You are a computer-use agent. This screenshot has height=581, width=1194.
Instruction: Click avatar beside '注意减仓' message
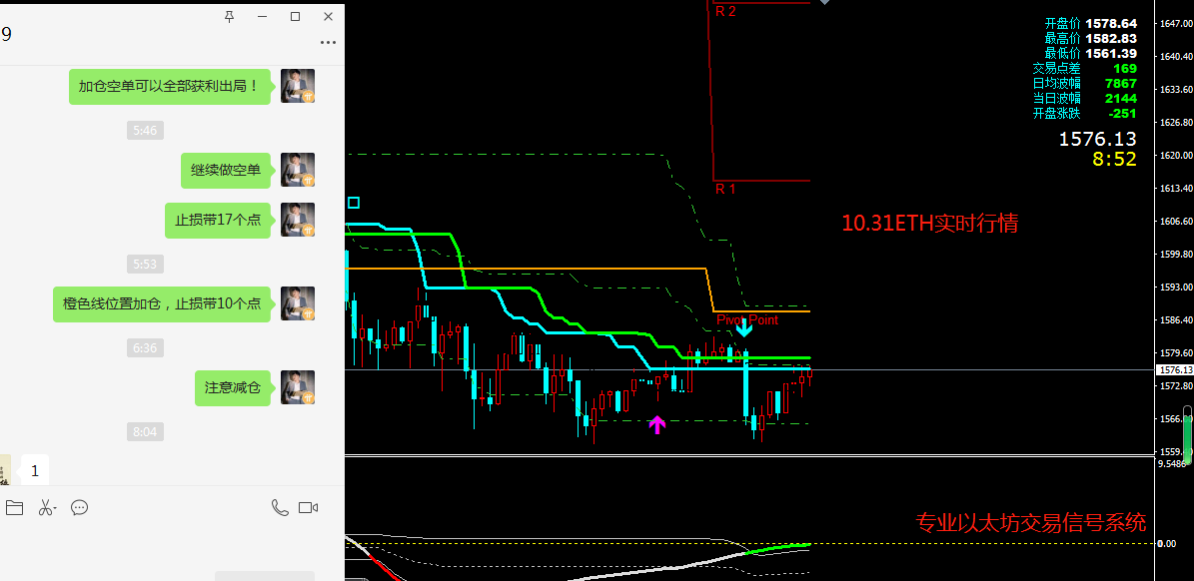click(x=298, y=387)
